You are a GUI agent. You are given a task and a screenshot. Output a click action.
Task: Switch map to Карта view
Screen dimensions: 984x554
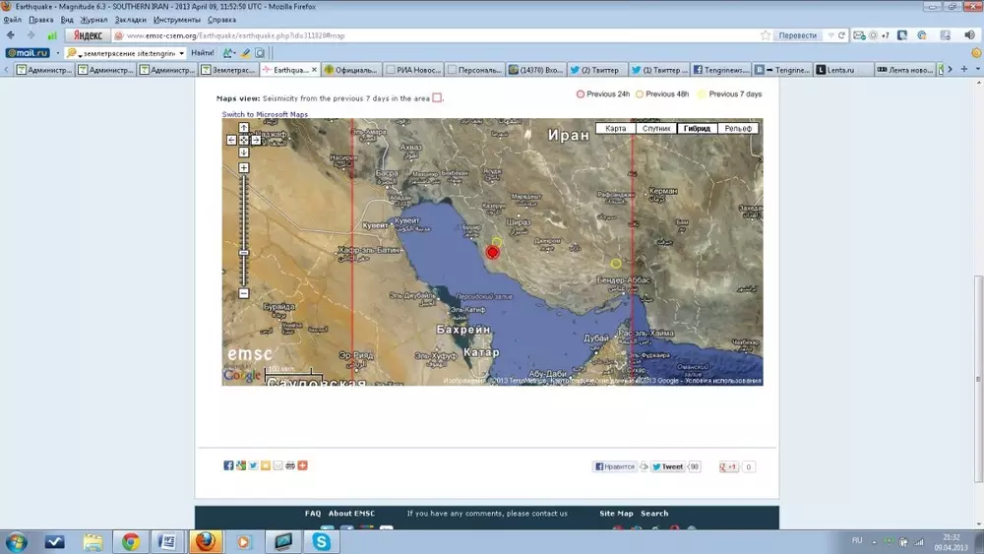click(x=616, y=129)
